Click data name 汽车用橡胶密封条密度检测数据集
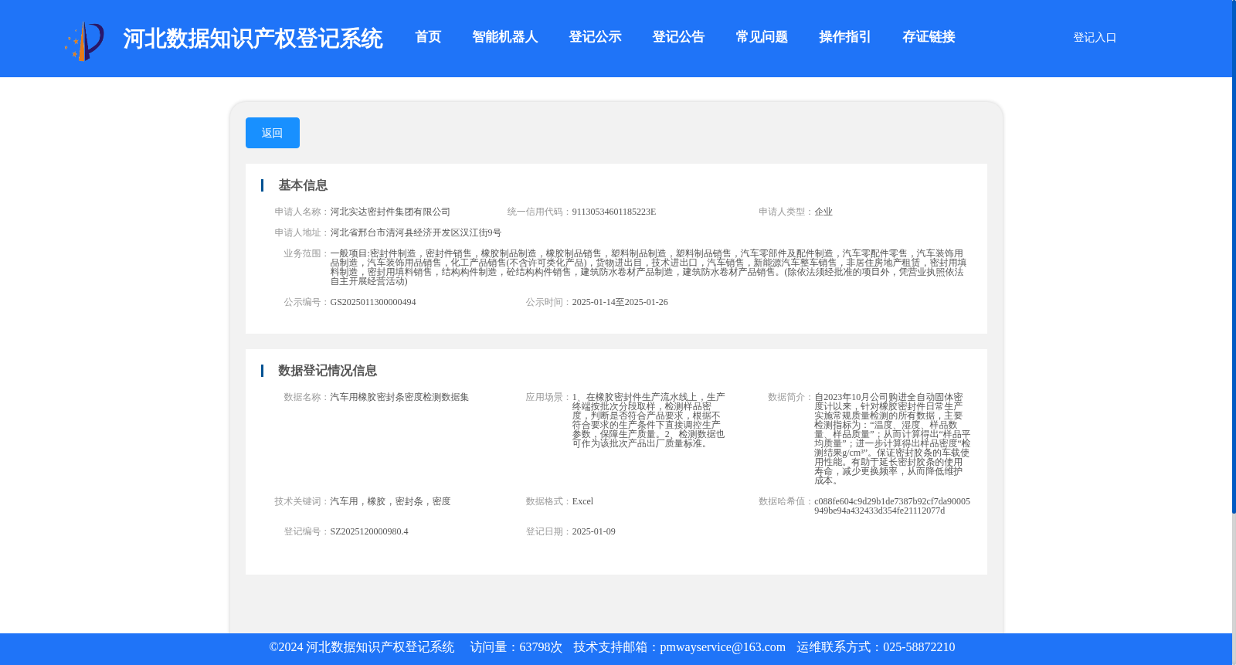This screenshot has width=1236, height=665. pyautogui.click(x=399, y=397)
